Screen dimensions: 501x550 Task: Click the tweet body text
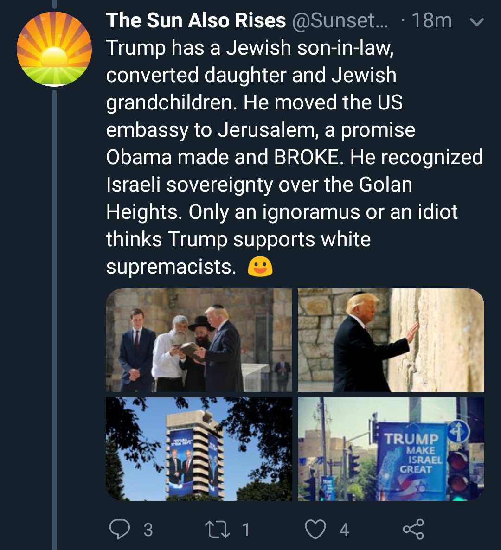pyautogui.click(x=278, y=158)
